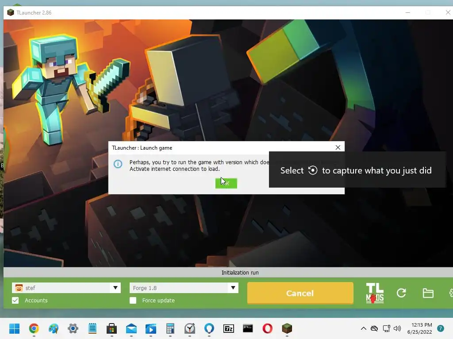
Task: Open Calculator from taskbar
Action: point(170,328)
